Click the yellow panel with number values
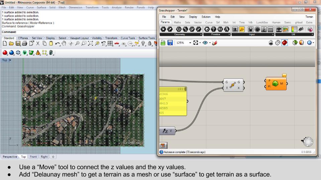The image size is (321, 180). coord(173,101)
